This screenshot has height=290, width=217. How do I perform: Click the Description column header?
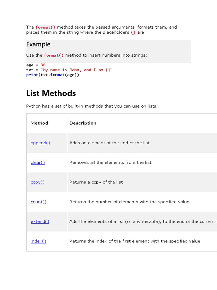click(x=83, y=123)
